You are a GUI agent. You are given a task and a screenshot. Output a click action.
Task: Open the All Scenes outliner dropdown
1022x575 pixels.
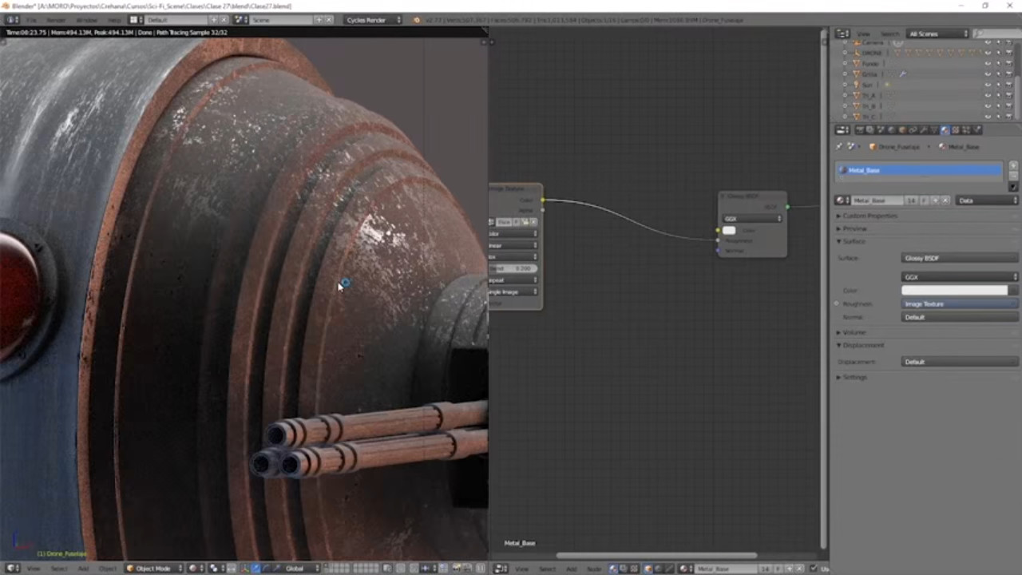coord(939,34)
